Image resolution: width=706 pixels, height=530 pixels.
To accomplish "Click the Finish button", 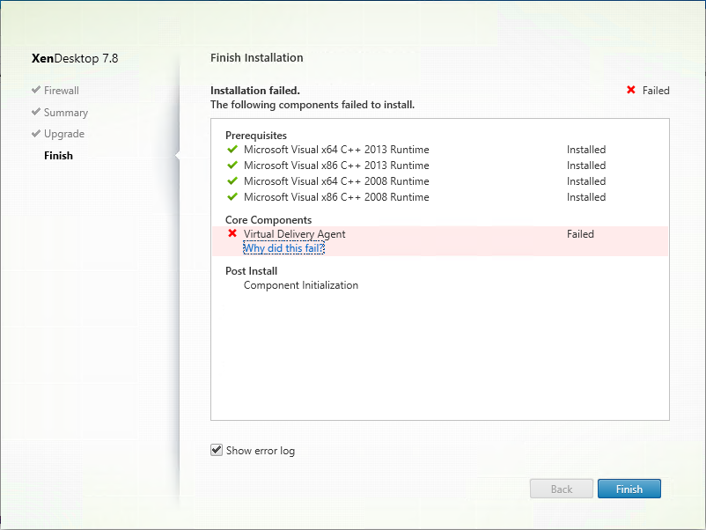I will [x=629, y=489].
